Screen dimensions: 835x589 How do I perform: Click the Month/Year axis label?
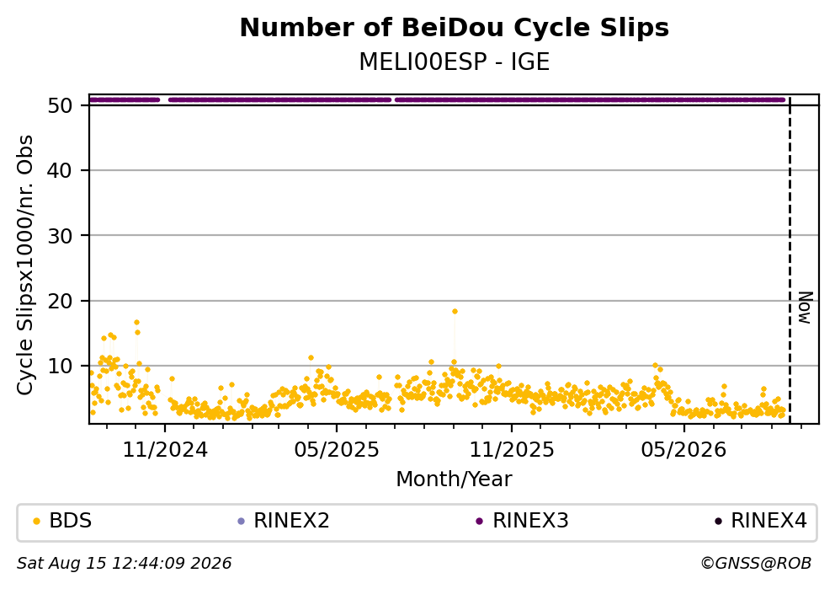pos(455,479)
